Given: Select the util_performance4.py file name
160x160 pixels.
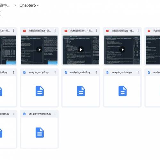Looking at the screenshot, I should tap(40, 114).
